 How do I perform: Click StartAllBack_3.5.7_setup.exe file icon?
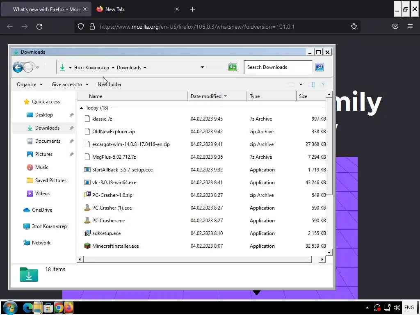pos(87,169)
